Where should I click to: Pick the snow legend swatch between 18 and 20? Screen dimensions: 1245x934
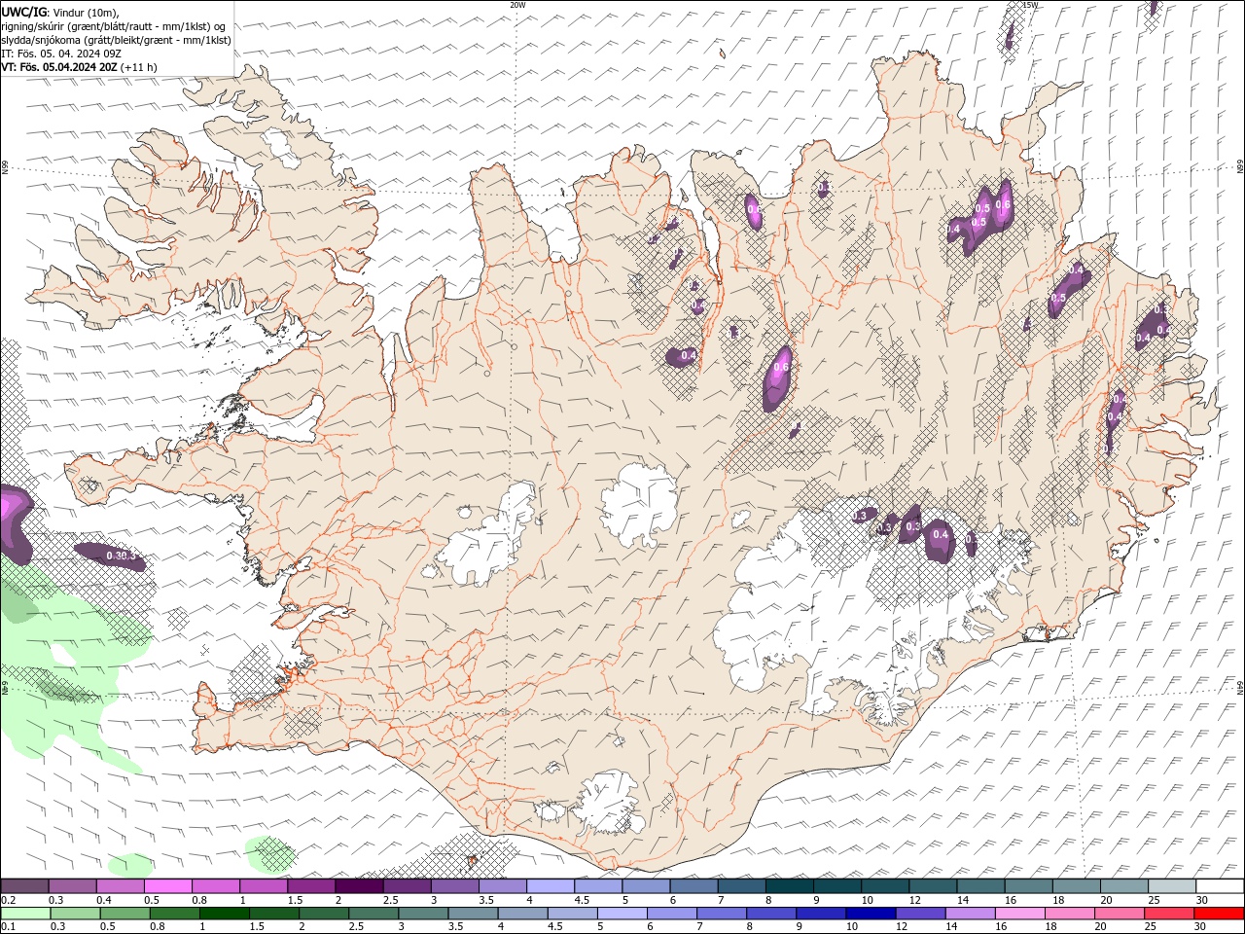pos(1075,886)
